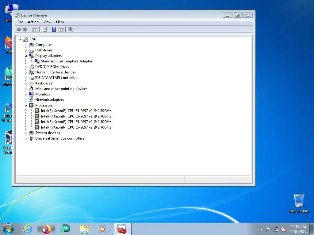Expand the IDE ATA/ATAPI controllers category

click(26, 78)
